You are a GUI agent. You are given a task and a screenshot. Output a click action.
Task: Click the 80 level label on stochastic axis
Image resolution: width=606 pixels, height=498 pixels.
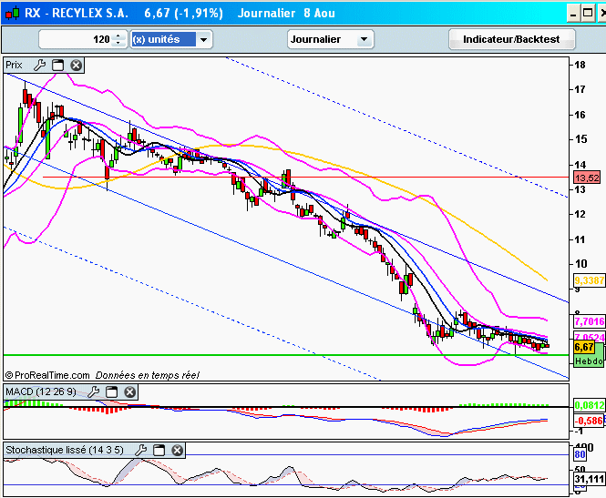[580, 455]
